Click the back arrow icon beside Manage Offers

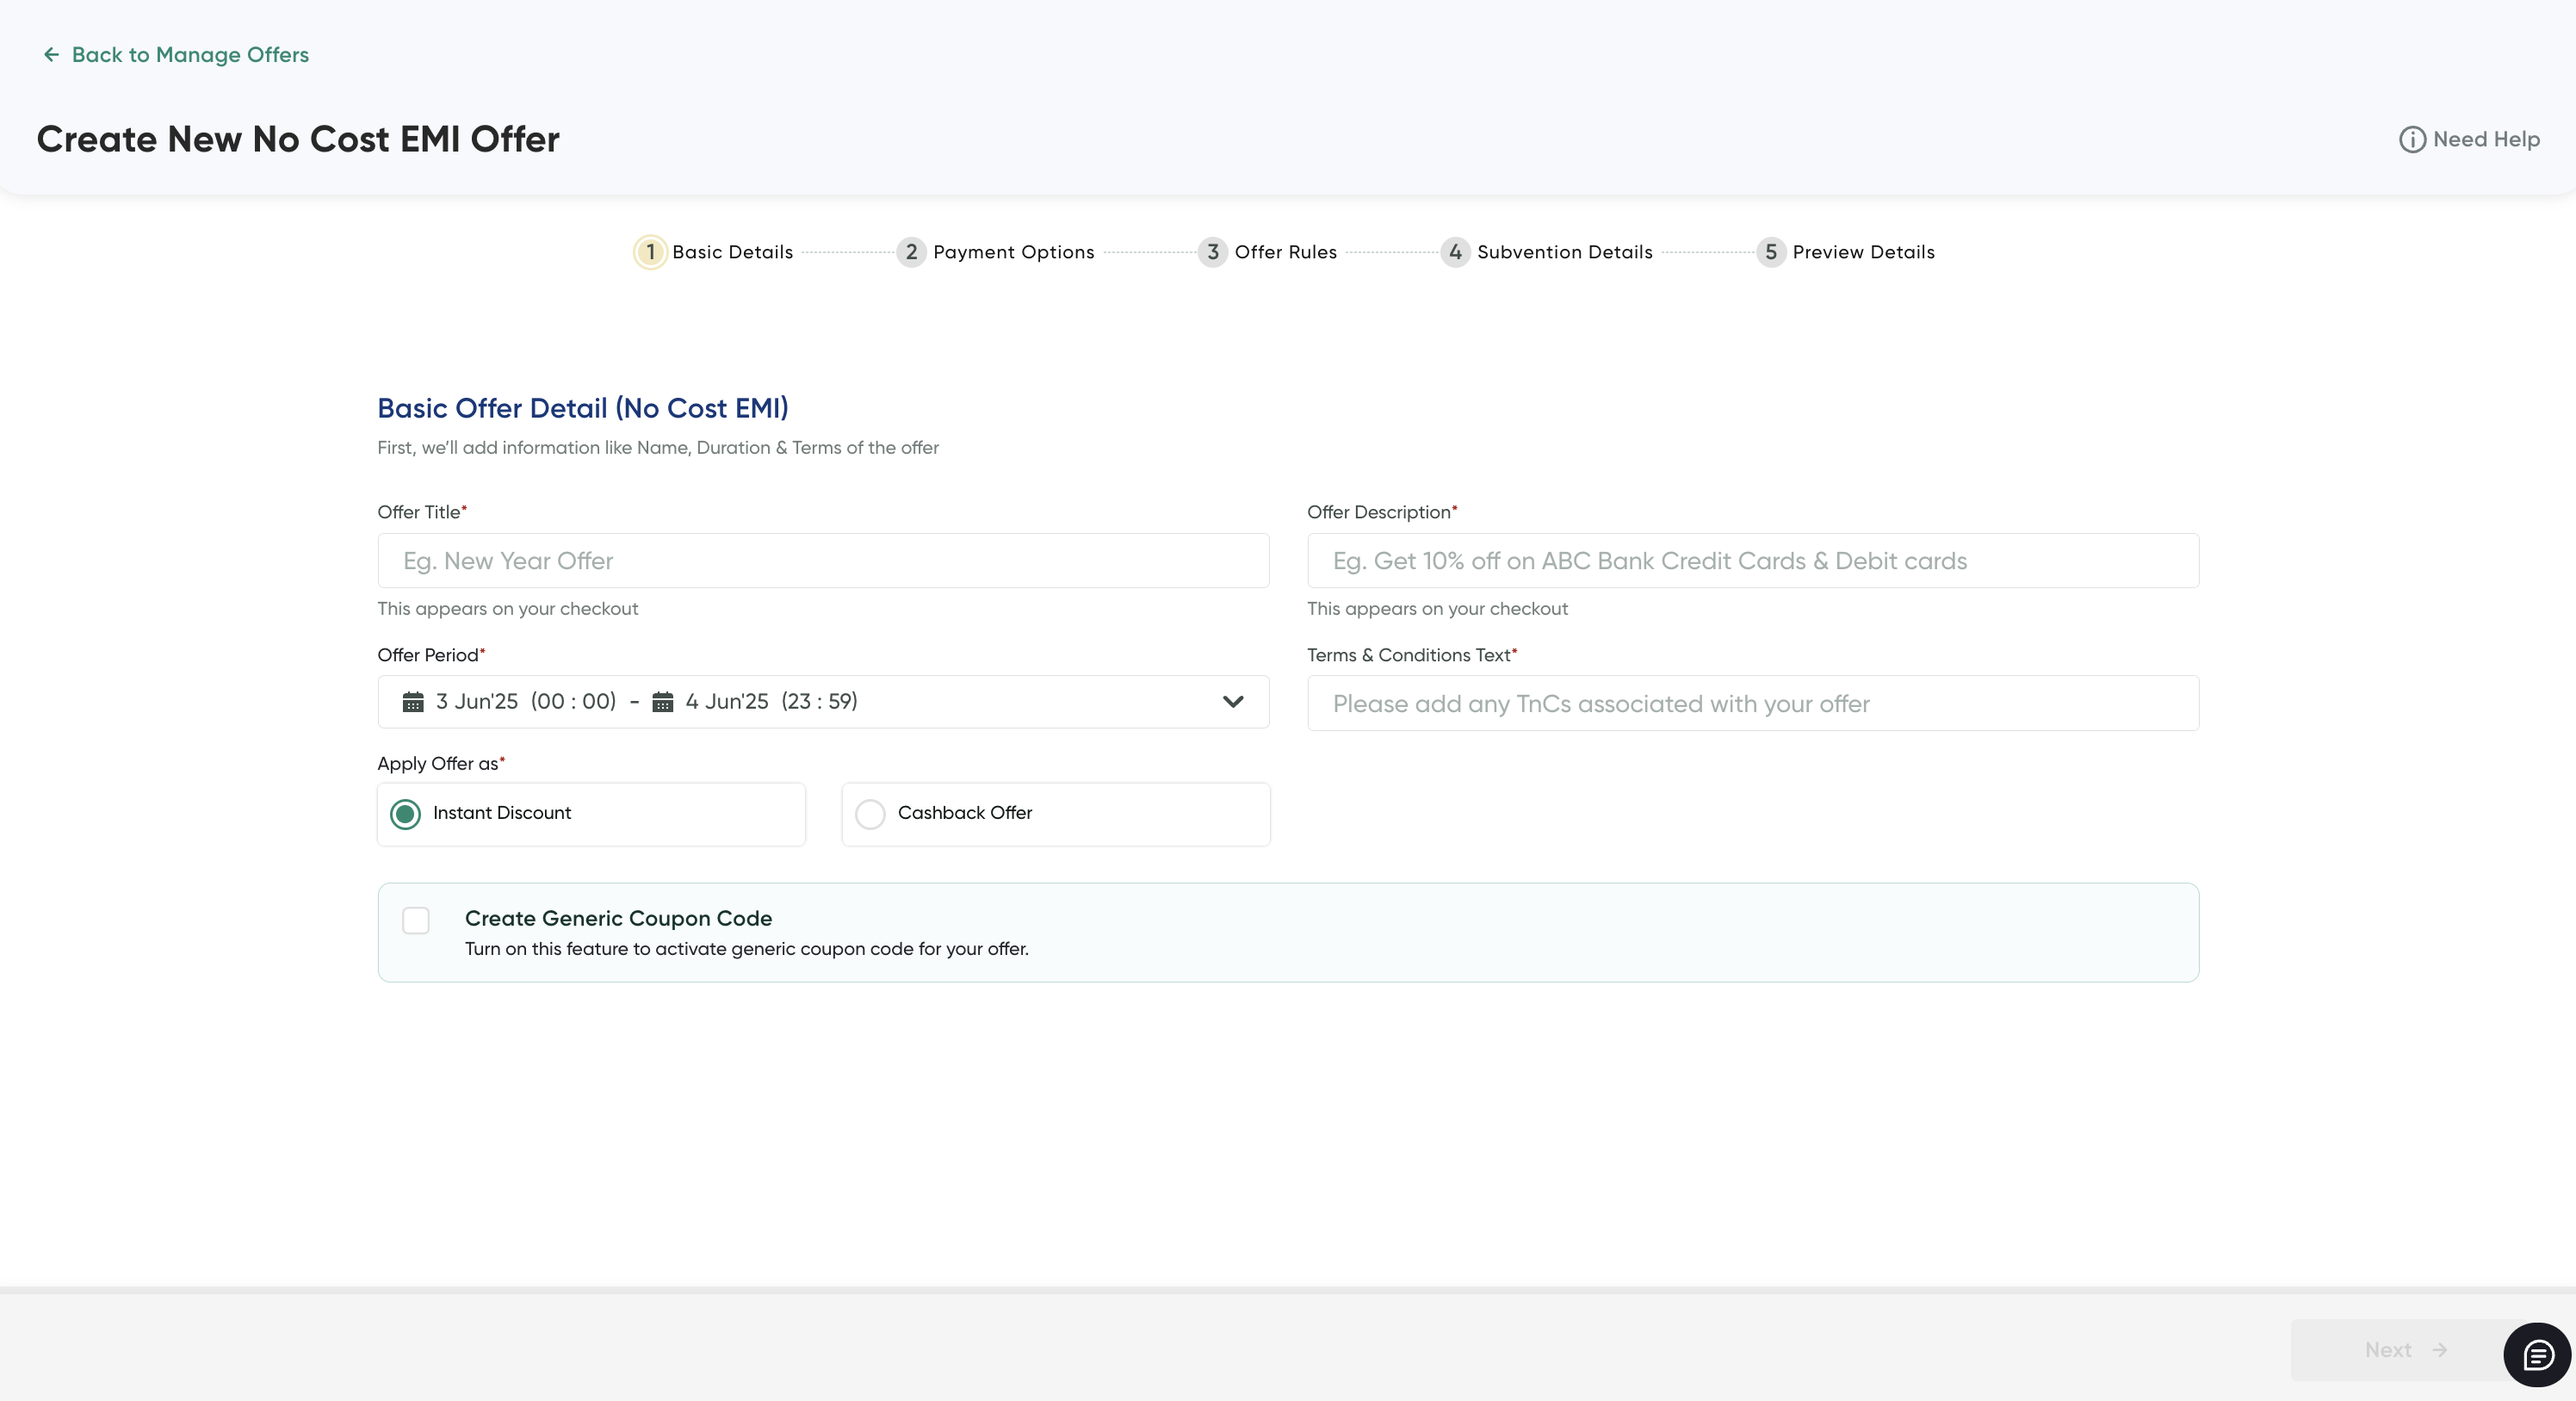(x=51, y=54)
